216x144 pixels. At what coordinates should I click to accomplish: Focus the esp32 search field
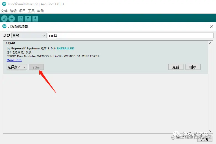coord(131,36)
